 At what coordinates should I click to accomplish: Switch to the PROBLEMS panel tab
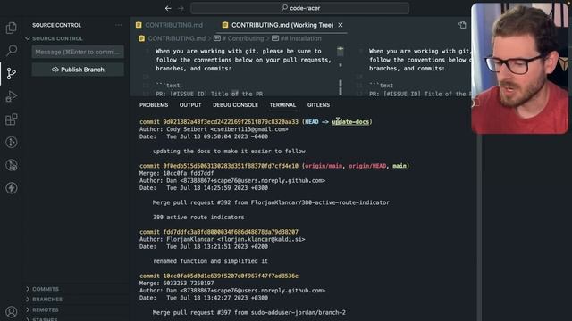pos(154,105)
